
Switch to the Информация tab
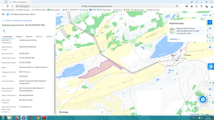coord(7,37)
